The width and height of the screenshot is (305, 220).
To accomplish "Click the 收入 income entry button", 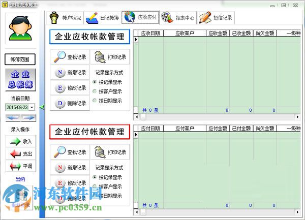I will (x=21, y=141).
